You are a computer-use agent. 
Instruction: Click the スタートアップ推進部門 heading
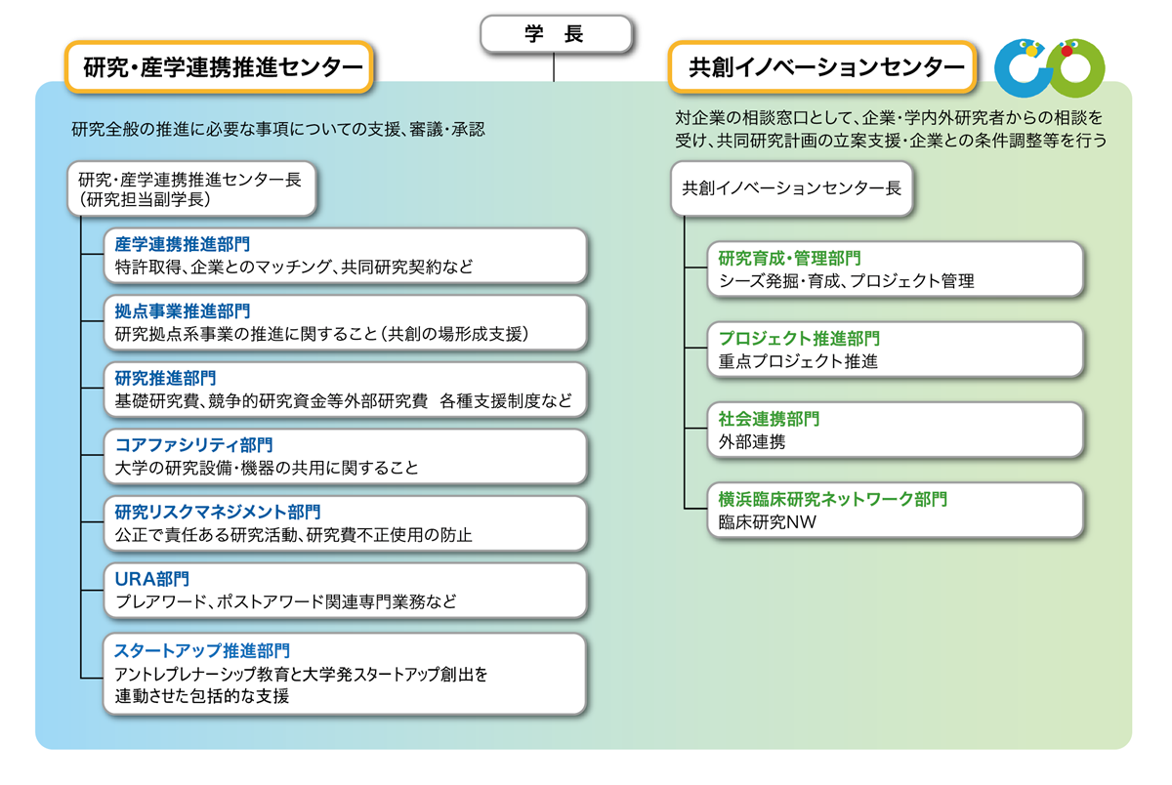[202, 650]
